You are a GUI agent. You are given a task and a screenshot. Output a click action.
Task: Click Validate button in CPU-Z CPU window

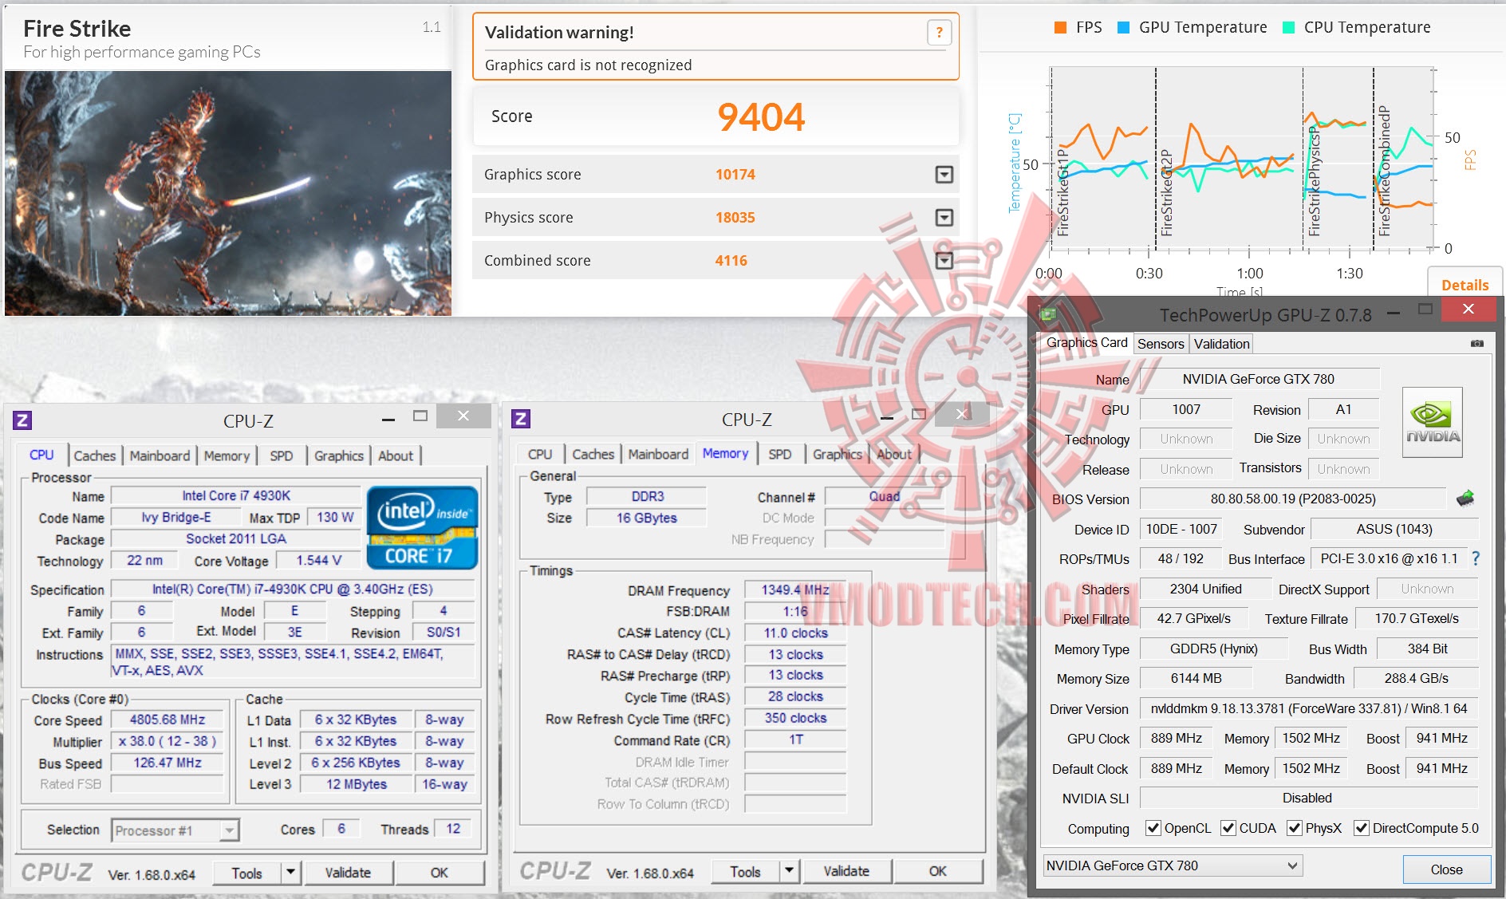point(348,873)
